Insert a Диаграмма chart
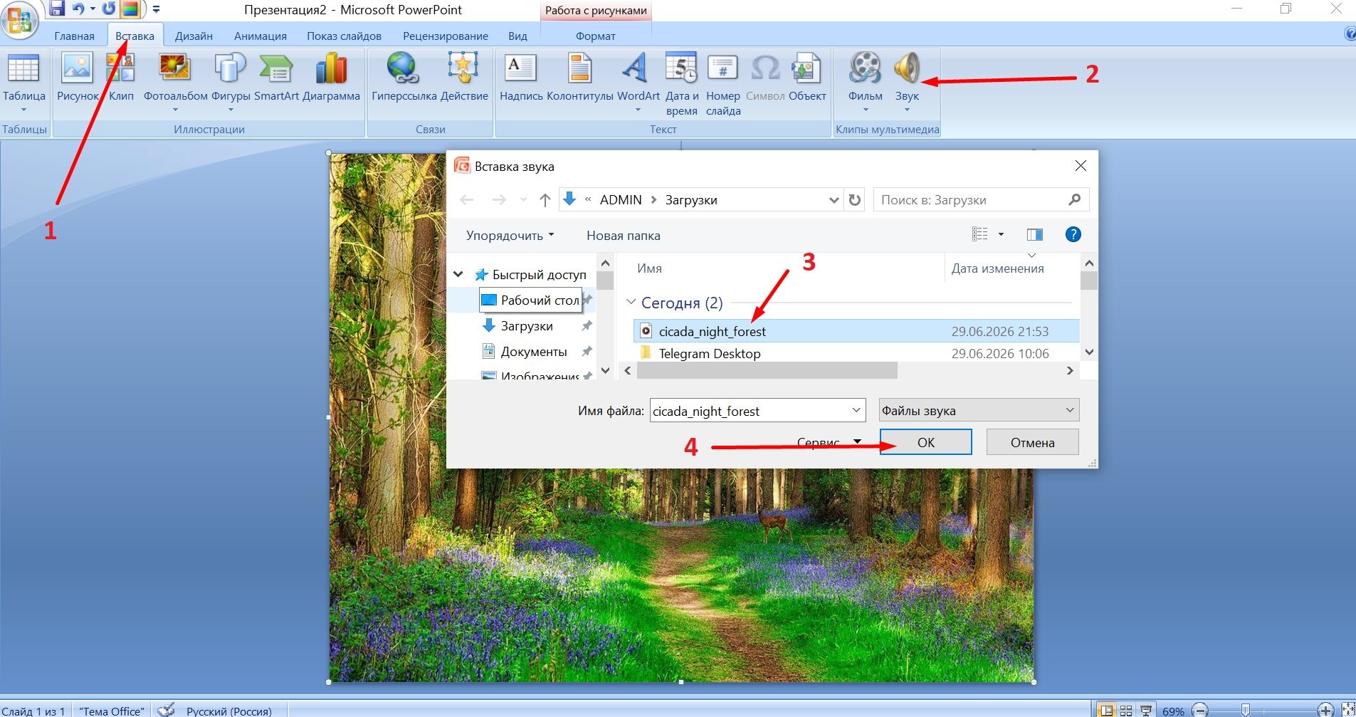This screenshot has width=1356, height=717. pos(331,78)
